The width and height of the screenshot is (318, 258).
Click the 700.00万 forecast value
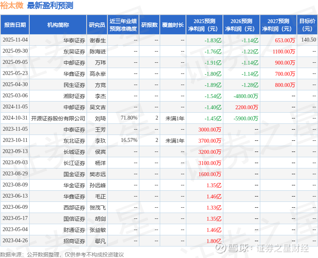point(285,74)
